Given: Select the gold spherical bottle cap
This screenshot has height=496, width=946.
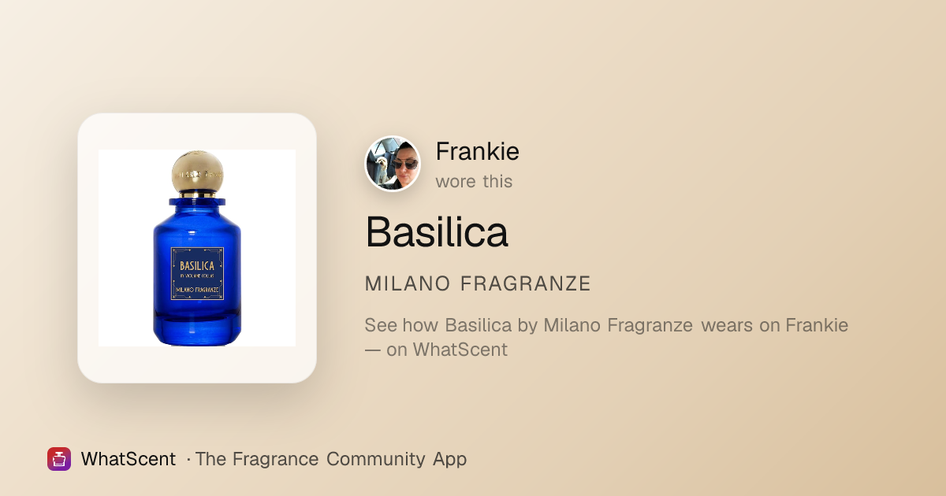Looking at the screenshot, I should 197,172.
